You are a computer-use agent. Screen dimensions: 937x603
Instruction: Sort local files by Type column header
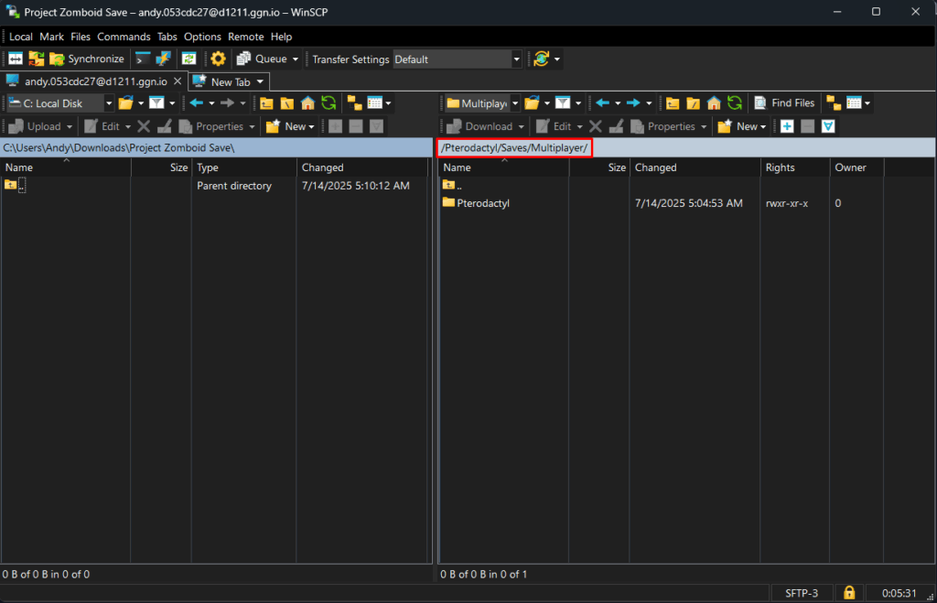pyautogui.click(x=243, y=167)
